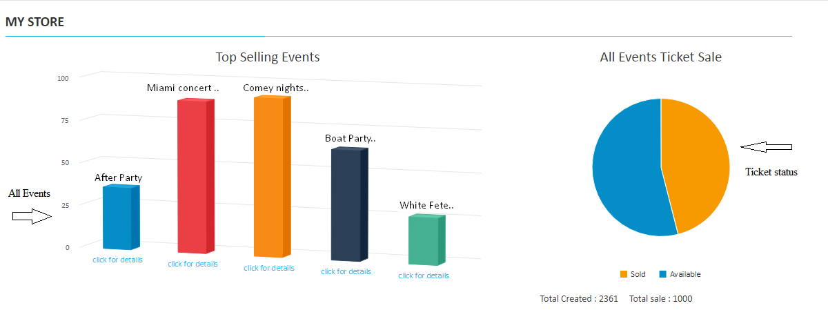Open details link under Miami concert bar
The width and height of the screenshot is (828, 319).
pyautogui.click(x=193, y=264)
